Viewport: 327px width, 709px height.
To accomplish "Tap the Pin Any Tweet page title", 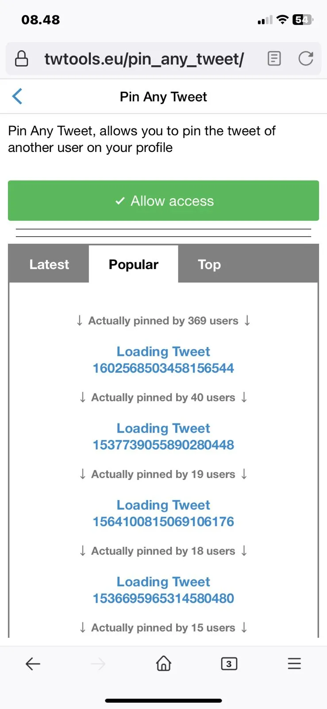I will [x=163, y=97].
